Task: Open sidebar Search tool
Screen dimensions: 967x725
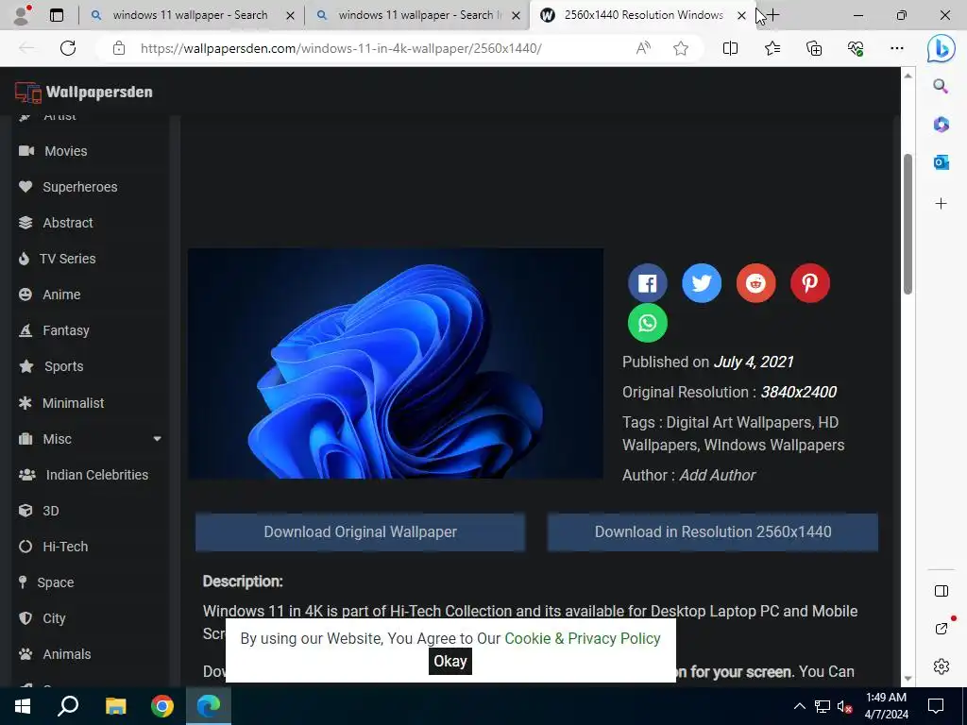Action: point(941,86)
